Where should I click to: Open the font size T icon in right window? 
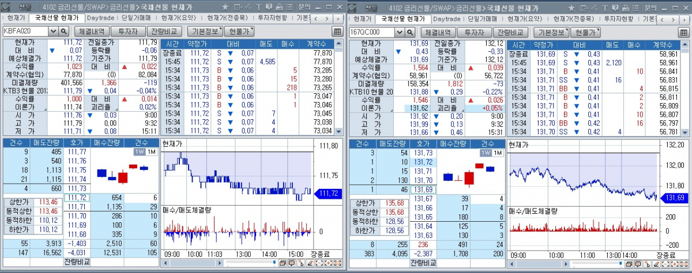(605, 8)
